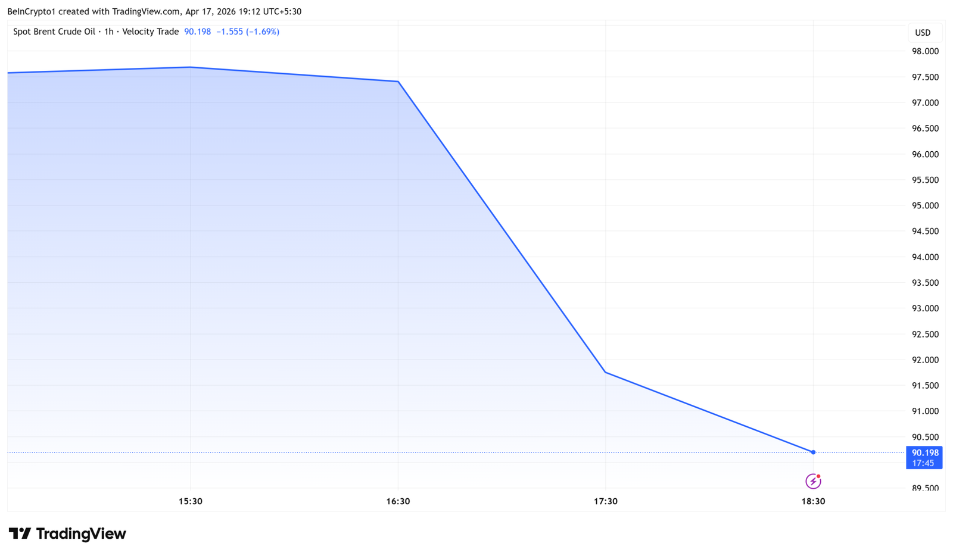Click the TradingView wordmark text
953x556 pixels.
[x=81, y=533]
